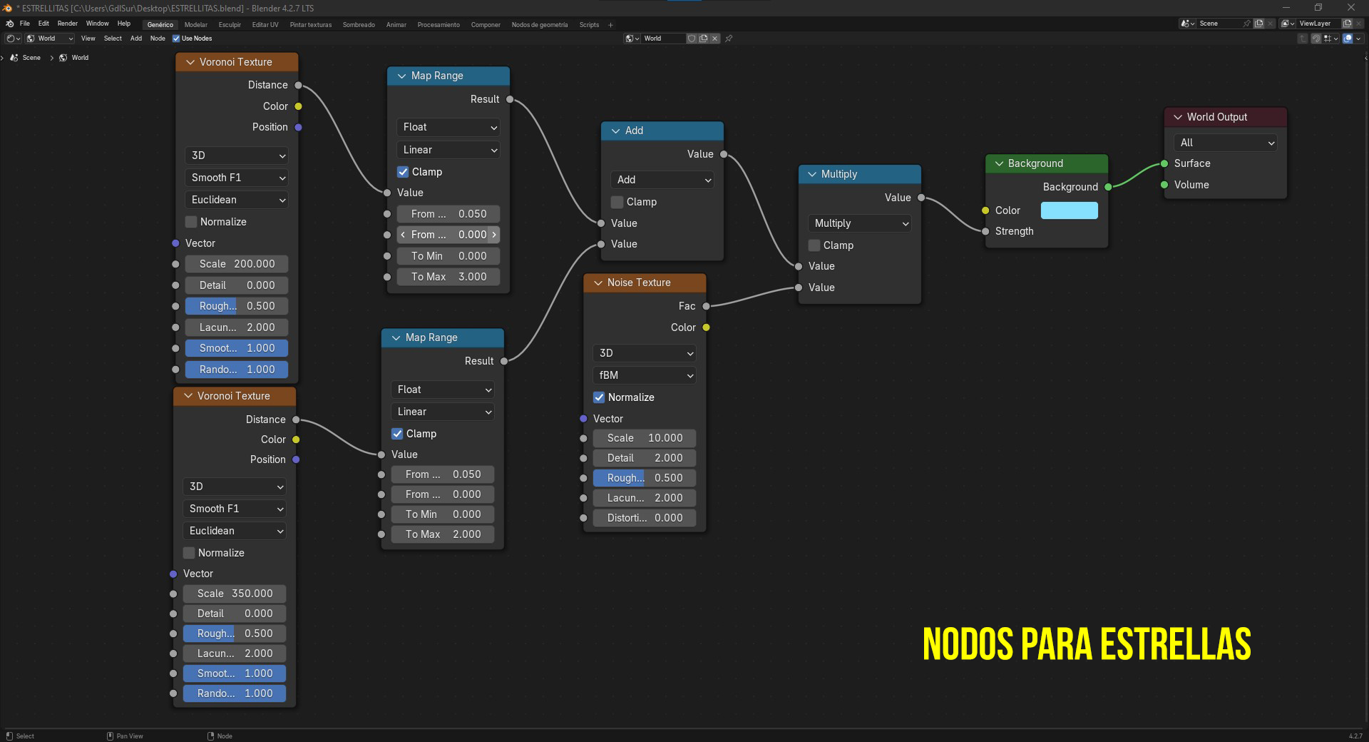Collapse the World Output node with its chevron
Image resolution: width=1369 pixels, height=742 pixels.
pos(1178,117)
